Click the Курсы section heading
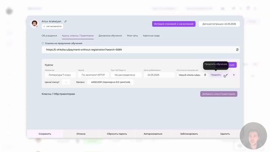The height and width of the screenshot is (152, 270). click(x=49, y=65)
